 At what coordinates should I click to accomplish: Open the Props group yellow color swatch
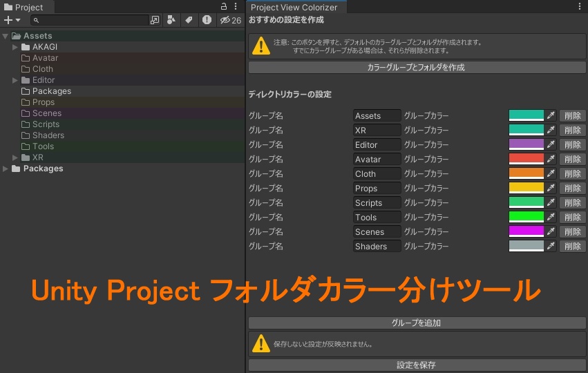click(x=526, y=188)
